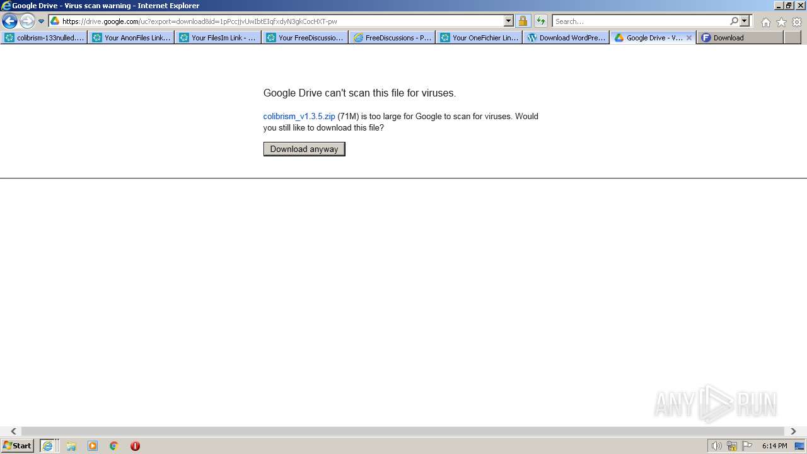807x454 pixels.
Task: Click the Action Center flag icon
Action: point(747,446)
